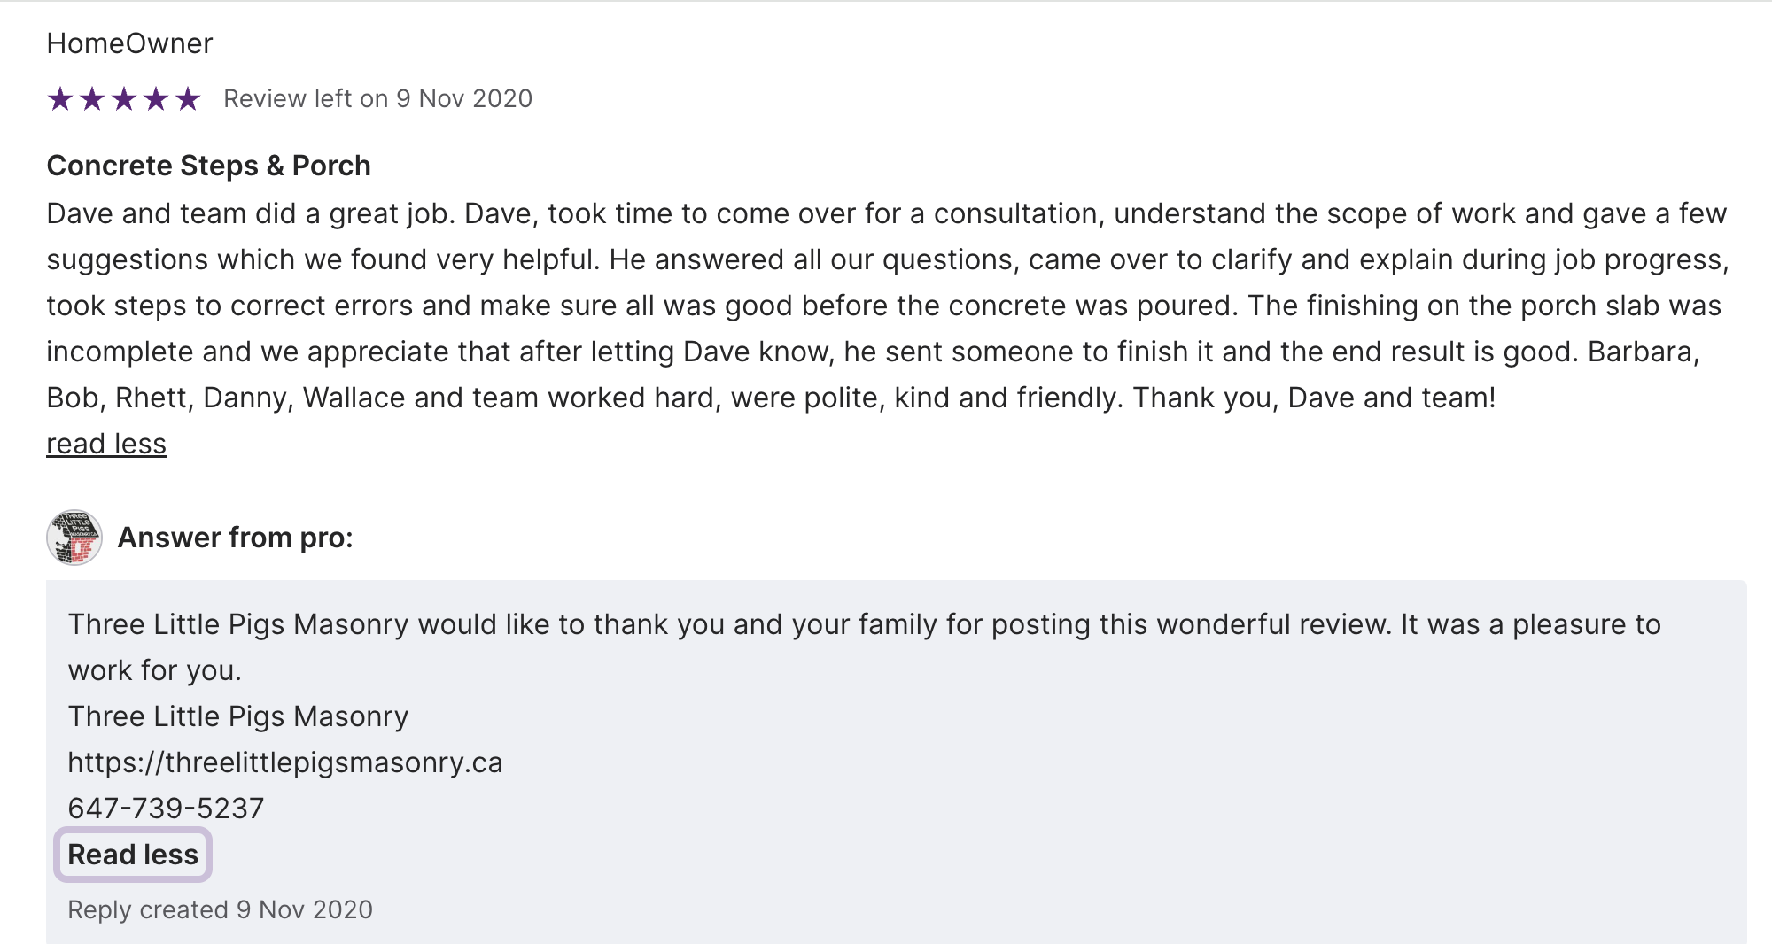Click the second purple rating star

coord(92,98)
